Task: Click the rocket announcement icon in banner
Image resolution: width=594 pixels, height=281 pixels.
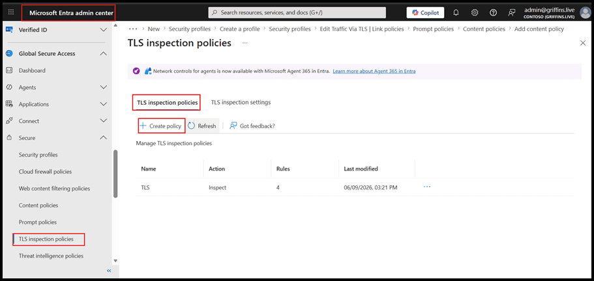Action: pos(136,71)
